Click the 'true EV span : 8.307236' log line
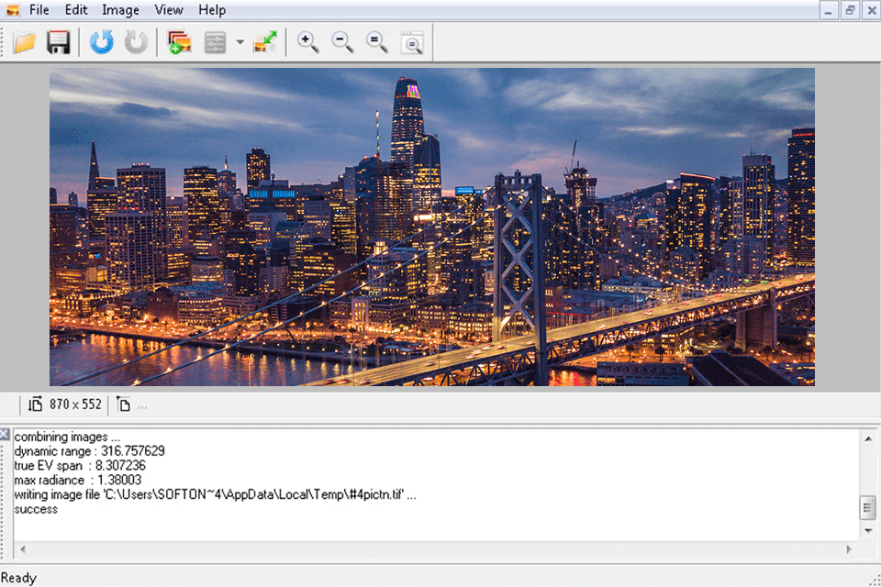Screen dimensions: 881x587 click(x=80, y=466)
